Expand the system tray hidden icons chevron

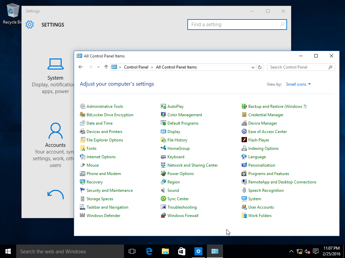[291, 251]
